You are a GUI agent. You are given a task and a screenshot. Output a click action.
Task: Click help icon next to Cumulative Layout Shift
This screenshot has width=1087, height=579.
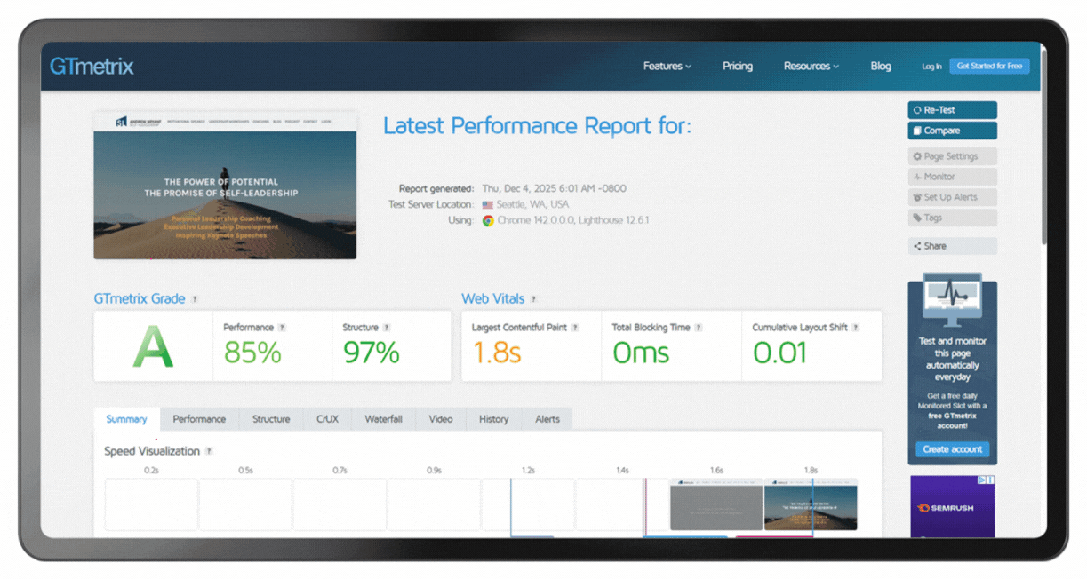point(856,328)
